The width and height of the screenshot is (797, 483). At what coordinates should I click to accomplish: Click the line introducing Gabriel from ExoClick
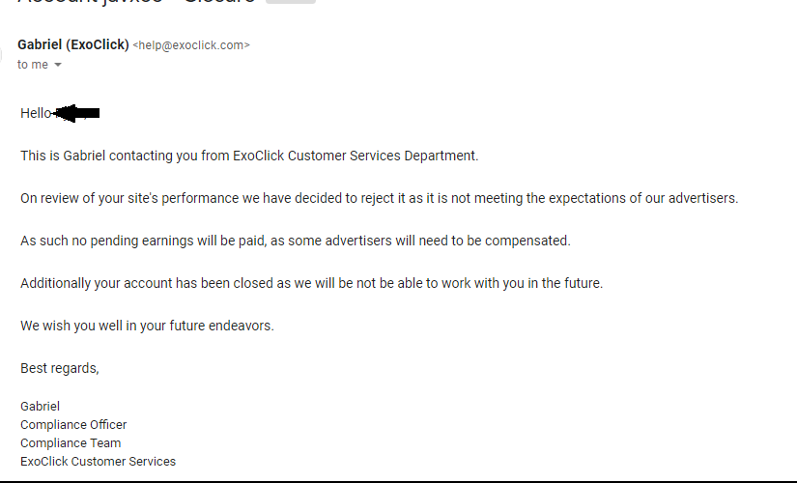tap(249, 156)
